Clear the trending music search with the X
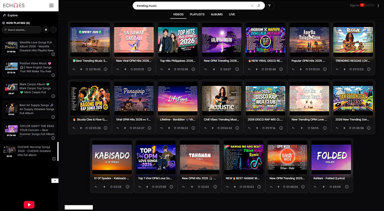This screenshot has height=211, width=384. (252, 6)
